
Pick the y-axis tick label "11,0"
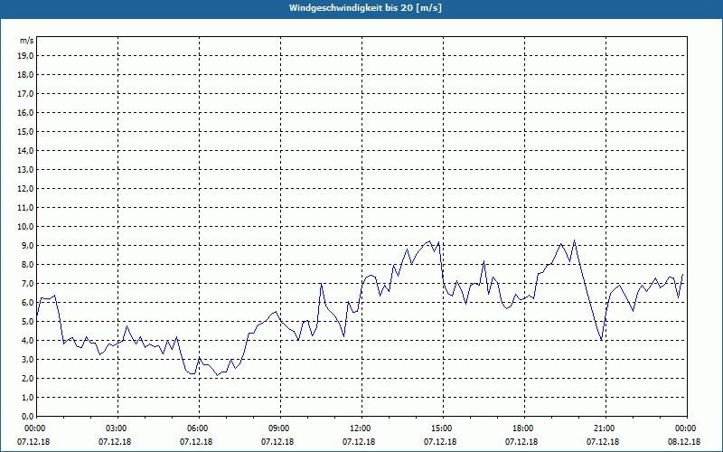point(25,208)
